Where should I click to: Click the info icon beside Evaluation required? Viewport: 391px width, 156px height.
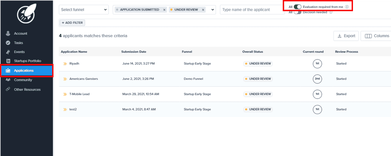click(347, 7)
